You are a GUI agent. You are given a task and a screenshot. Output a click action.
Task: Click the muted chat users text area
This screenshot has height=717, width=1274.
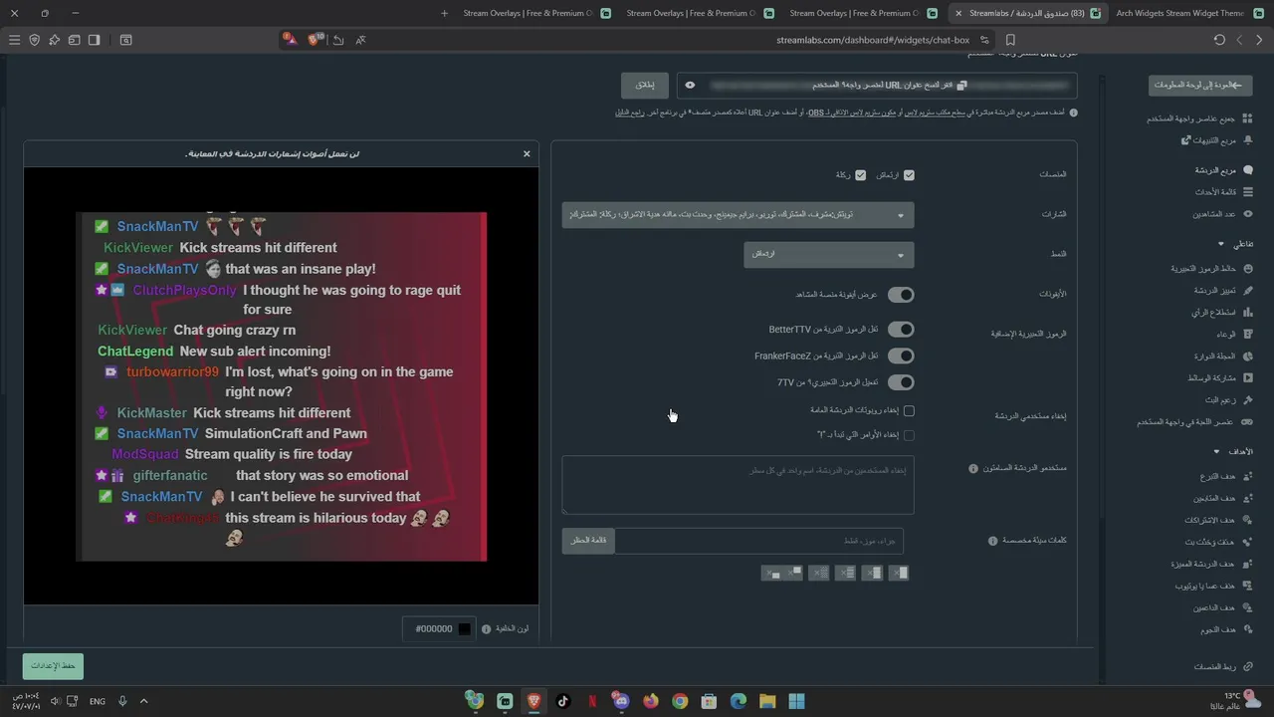click(738, 485)
